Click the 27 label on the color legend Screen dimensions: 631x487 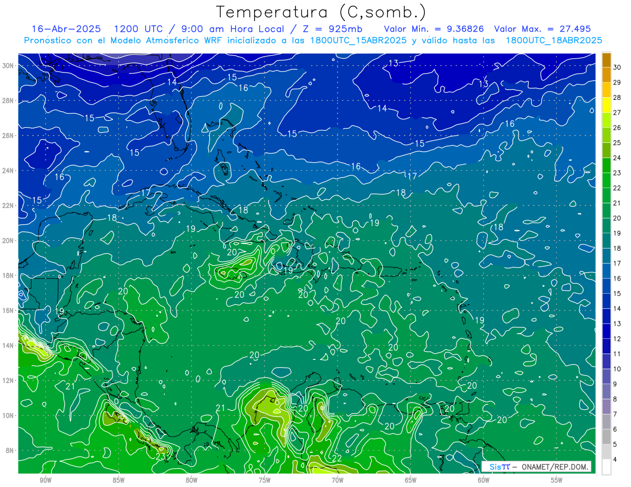point(617,112)
